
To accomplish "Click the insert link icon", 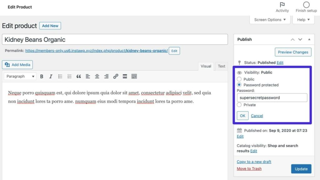I will pos(116,77).
